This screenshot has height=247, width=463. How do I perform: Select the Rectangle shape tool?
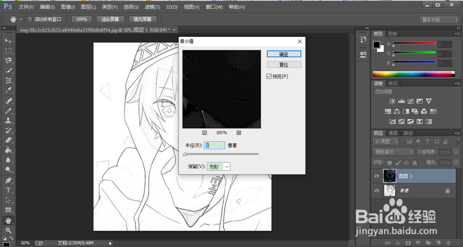pos(8,210)
